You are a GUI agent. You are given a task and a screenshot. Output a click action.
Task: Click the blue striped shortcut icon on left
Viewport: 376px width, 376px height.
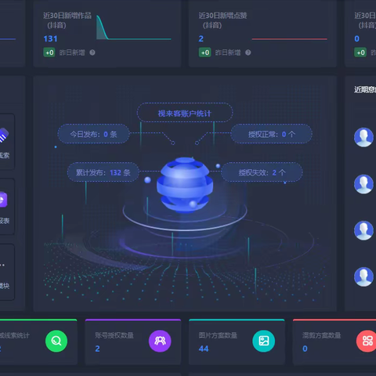tap(4, 135)
